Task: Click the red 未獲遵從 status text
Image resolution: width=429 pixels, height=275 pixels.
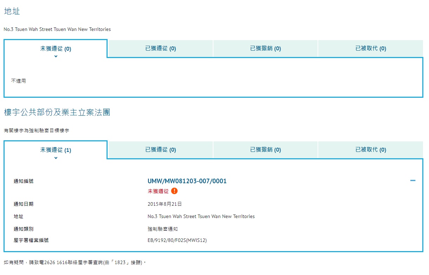Action: pos(158,191)
